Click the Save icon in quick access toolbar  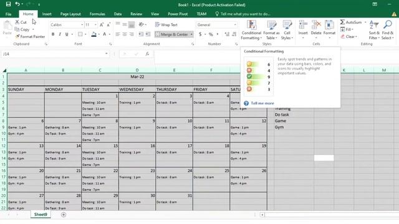pyautogui.click(x=8, y=4)
